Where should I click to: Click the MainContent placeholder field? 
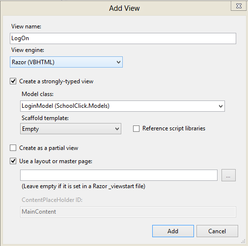tap(128, 212)
